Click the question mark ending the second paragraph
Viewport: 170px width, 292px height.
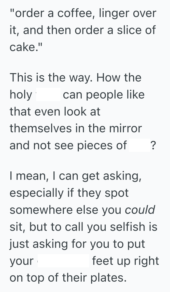(153, 145)
